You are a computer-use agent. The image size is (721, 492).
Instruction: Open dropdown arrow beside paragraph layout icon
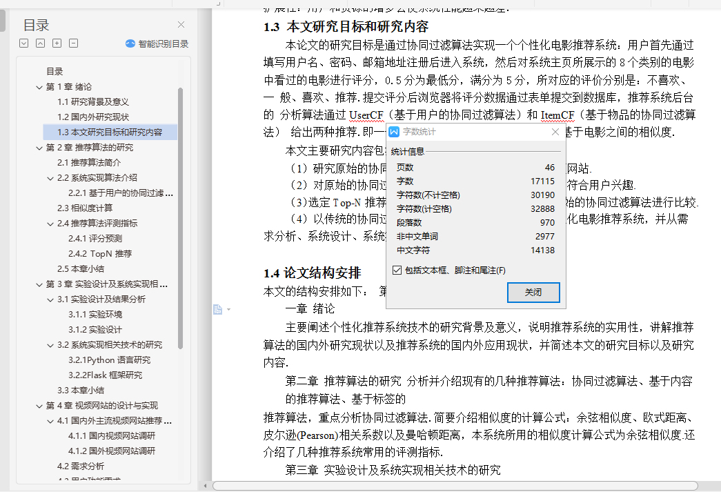229,309
